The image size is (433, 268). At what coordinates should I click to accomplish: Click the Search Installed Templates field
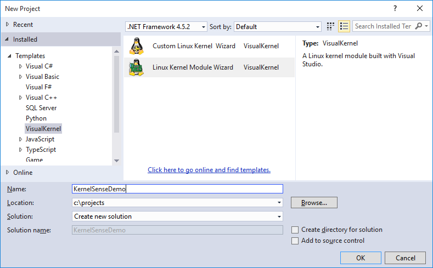(384, 26)
